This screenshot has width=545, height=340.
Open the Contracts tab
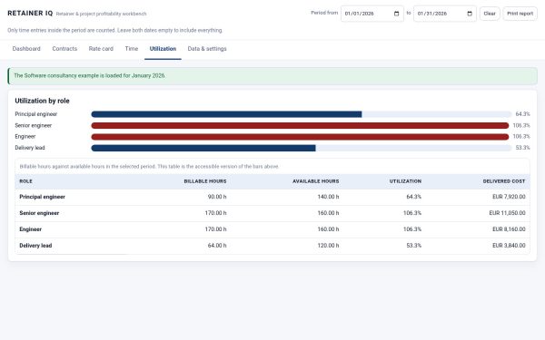[64, 49]
